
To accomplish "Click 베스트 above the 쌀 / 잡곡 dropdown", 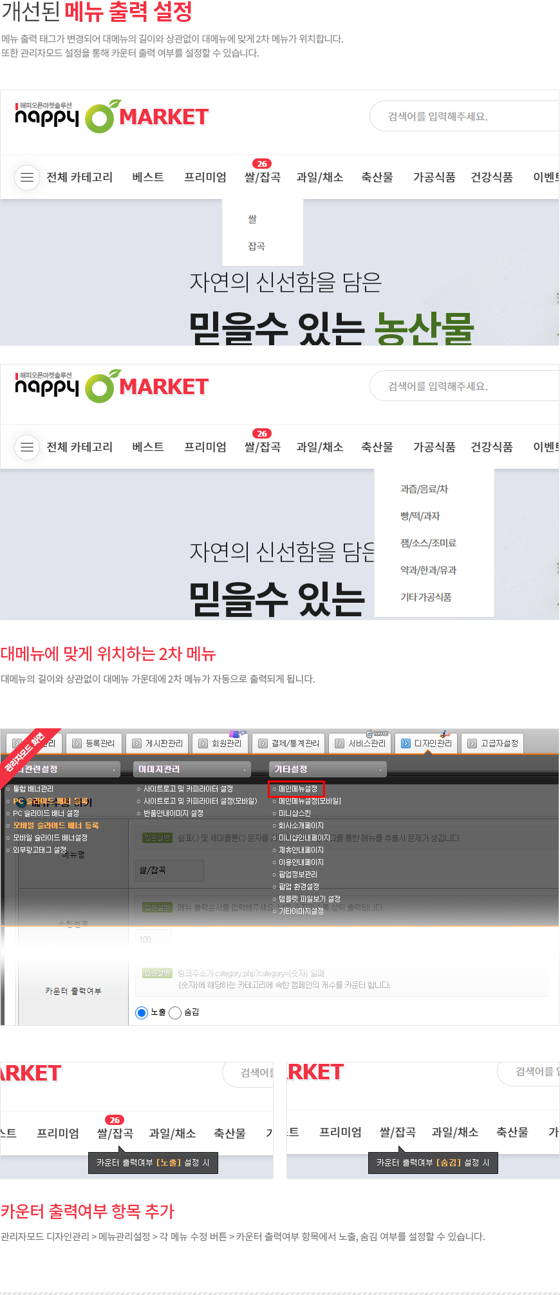I will pyautogui.click(x=148, y=177).
